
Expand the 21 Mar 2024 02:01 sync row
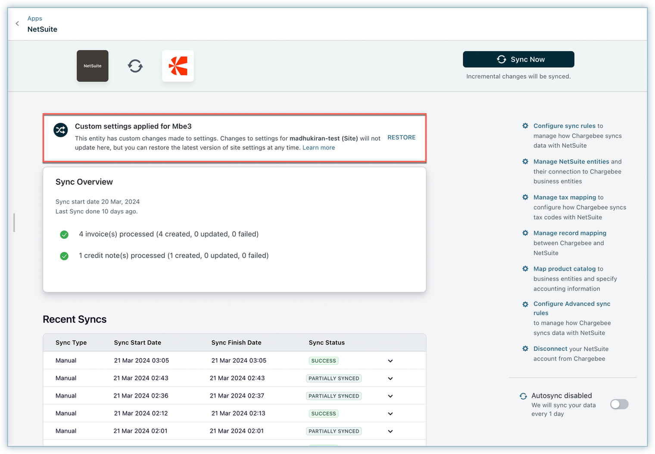[x=390, y=432]
